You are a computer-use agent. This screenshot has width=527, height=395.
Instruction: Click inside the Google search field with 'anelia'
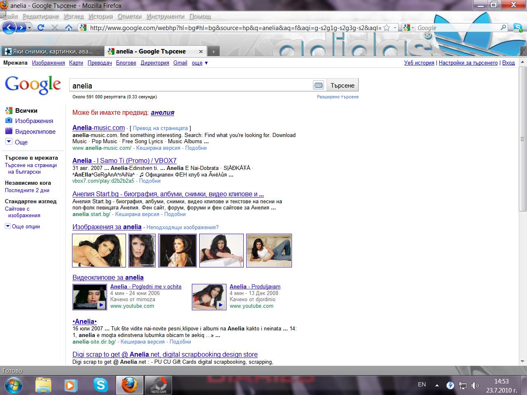(191, 85)
